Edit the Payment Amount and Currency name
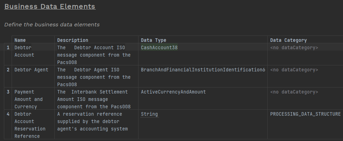 28,99
